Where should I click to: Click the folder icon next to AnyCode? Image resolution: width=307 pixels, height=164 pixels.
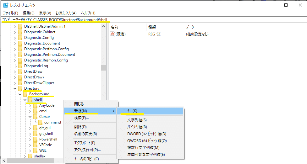click(x=35, y=106)
